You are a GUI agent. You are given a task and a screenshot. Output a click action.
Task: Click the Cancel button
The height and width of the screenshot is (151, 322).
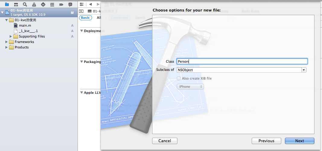165,141
